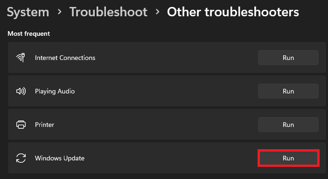Select the Windows Update text label
The width and height of the screenshot is (328, 179).
[60, 158]
